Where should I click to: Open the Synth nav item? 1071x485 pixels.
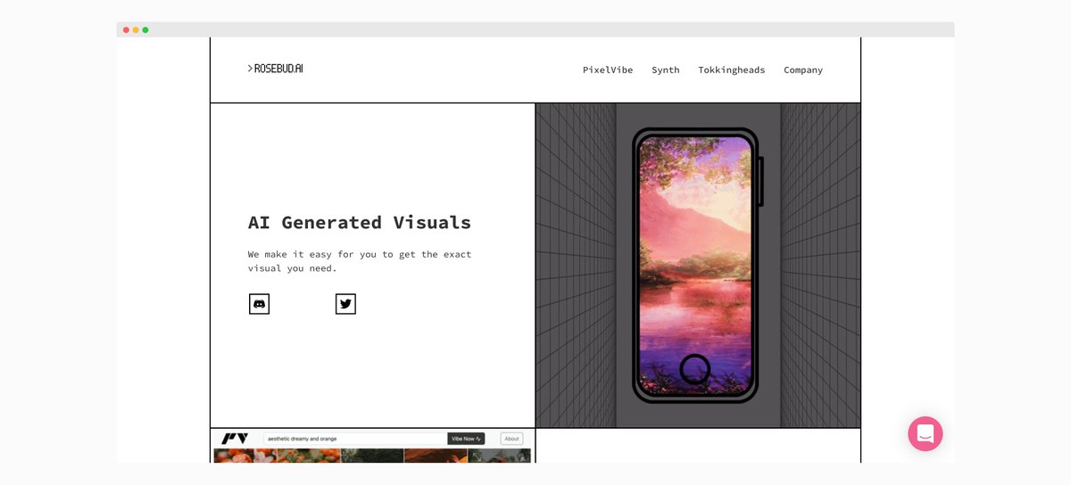point(665,70)
